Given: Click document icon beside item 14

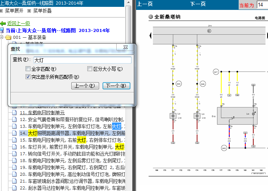Looking at the screenshot, I should pos(14,133).
